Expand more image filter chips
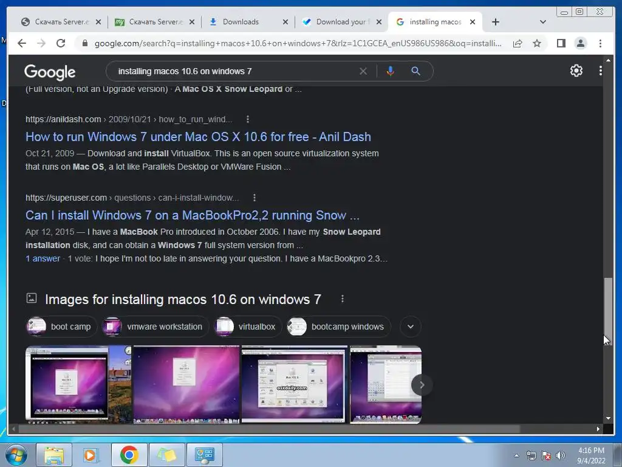The height and width of the screenshot is (467, 622). tap(410, 327)
